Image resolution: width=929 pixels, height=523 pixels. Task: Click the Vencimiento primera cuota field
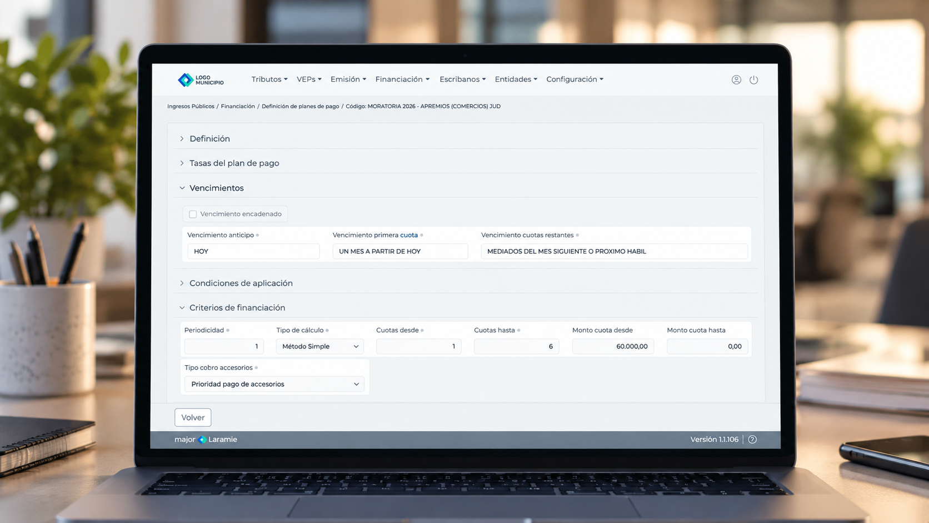pyautogui.click(x=400, y=251)
